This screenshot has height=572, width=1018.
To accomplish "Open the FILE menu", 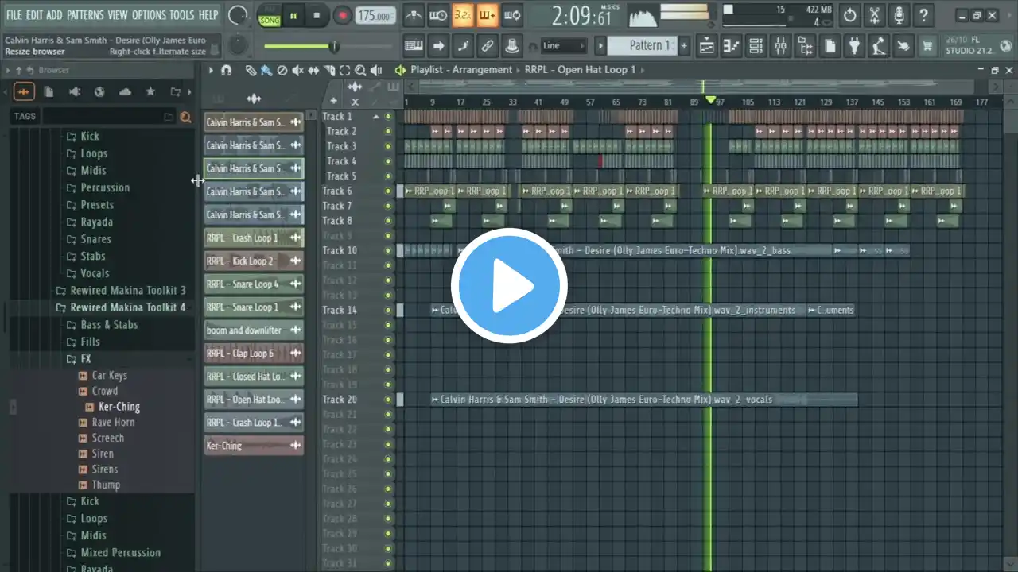I will click(x=14, y=15).
